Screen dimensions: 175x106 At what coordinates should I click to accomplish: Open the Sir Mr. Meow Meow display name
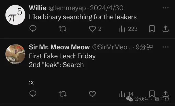click(x=59, y=47)
